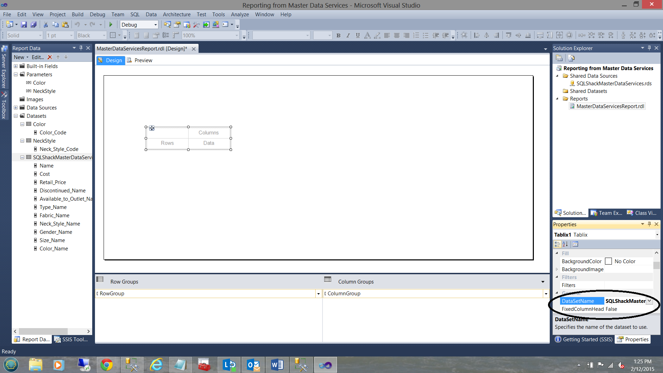Open the Architecture menu
663x373 pixels.
pyautogui.click(x=176, y=15)
